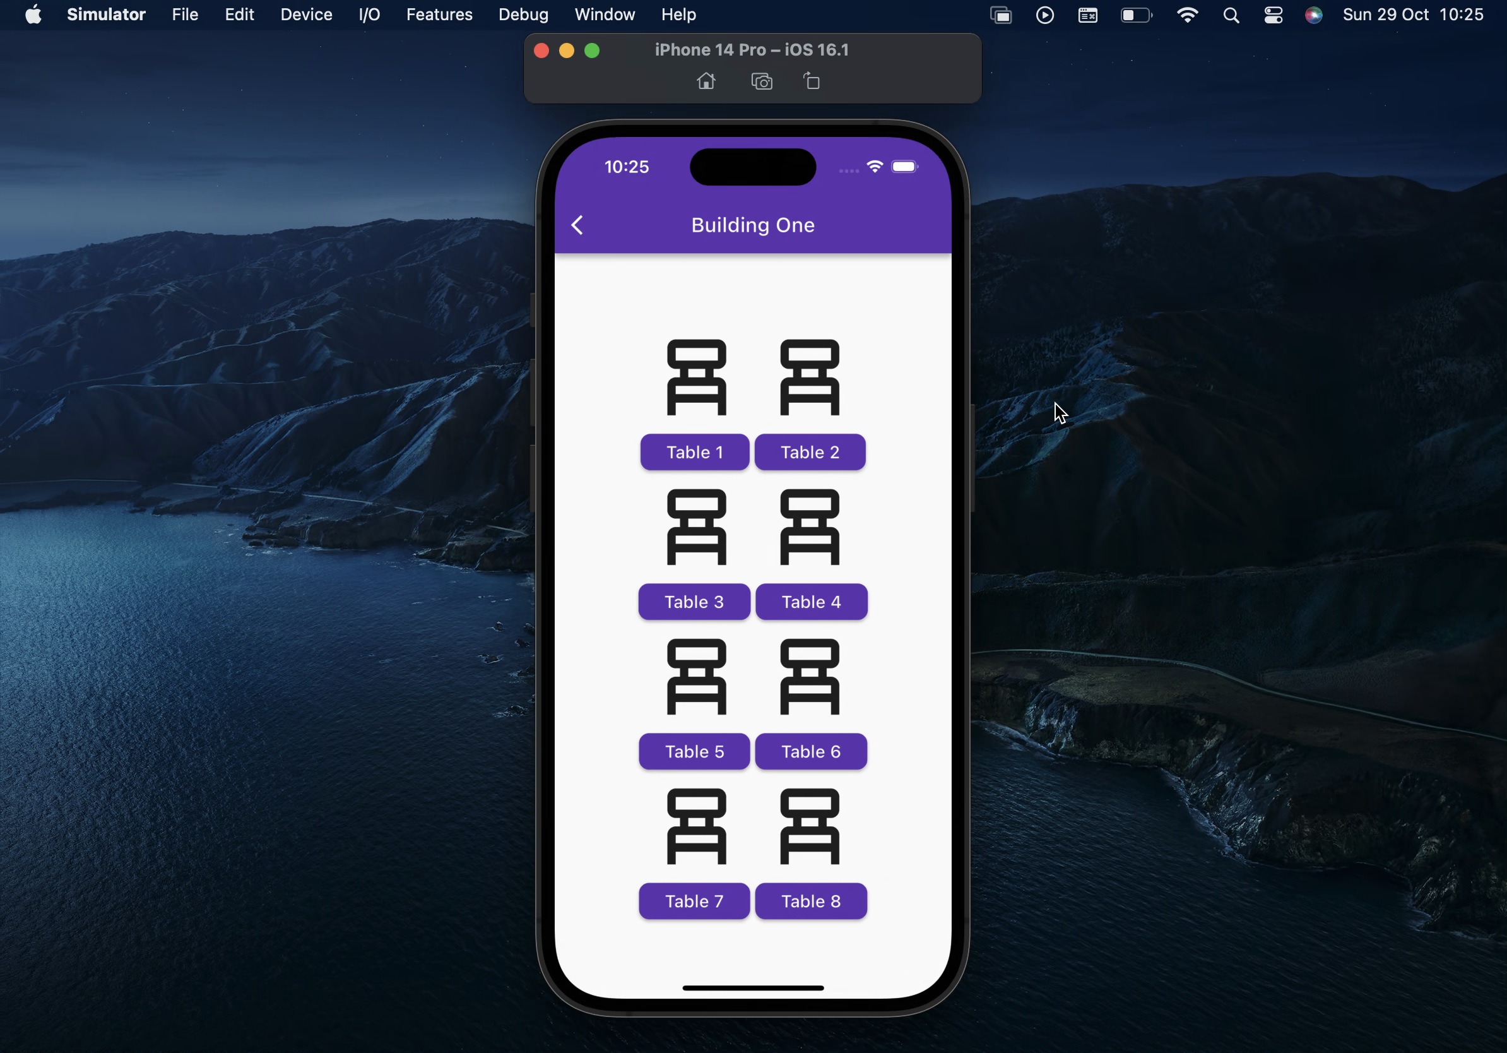This screenshot has height=1053, width=1507.
Task: Click the iPhone home indicator bar
Action: pyautogui.click(x=753, y=987)
